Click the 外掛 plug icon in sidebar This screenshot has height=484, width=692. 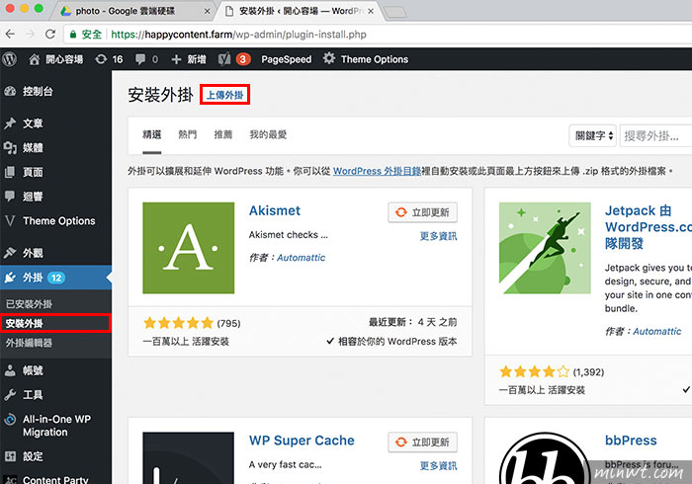coord(10,278)
